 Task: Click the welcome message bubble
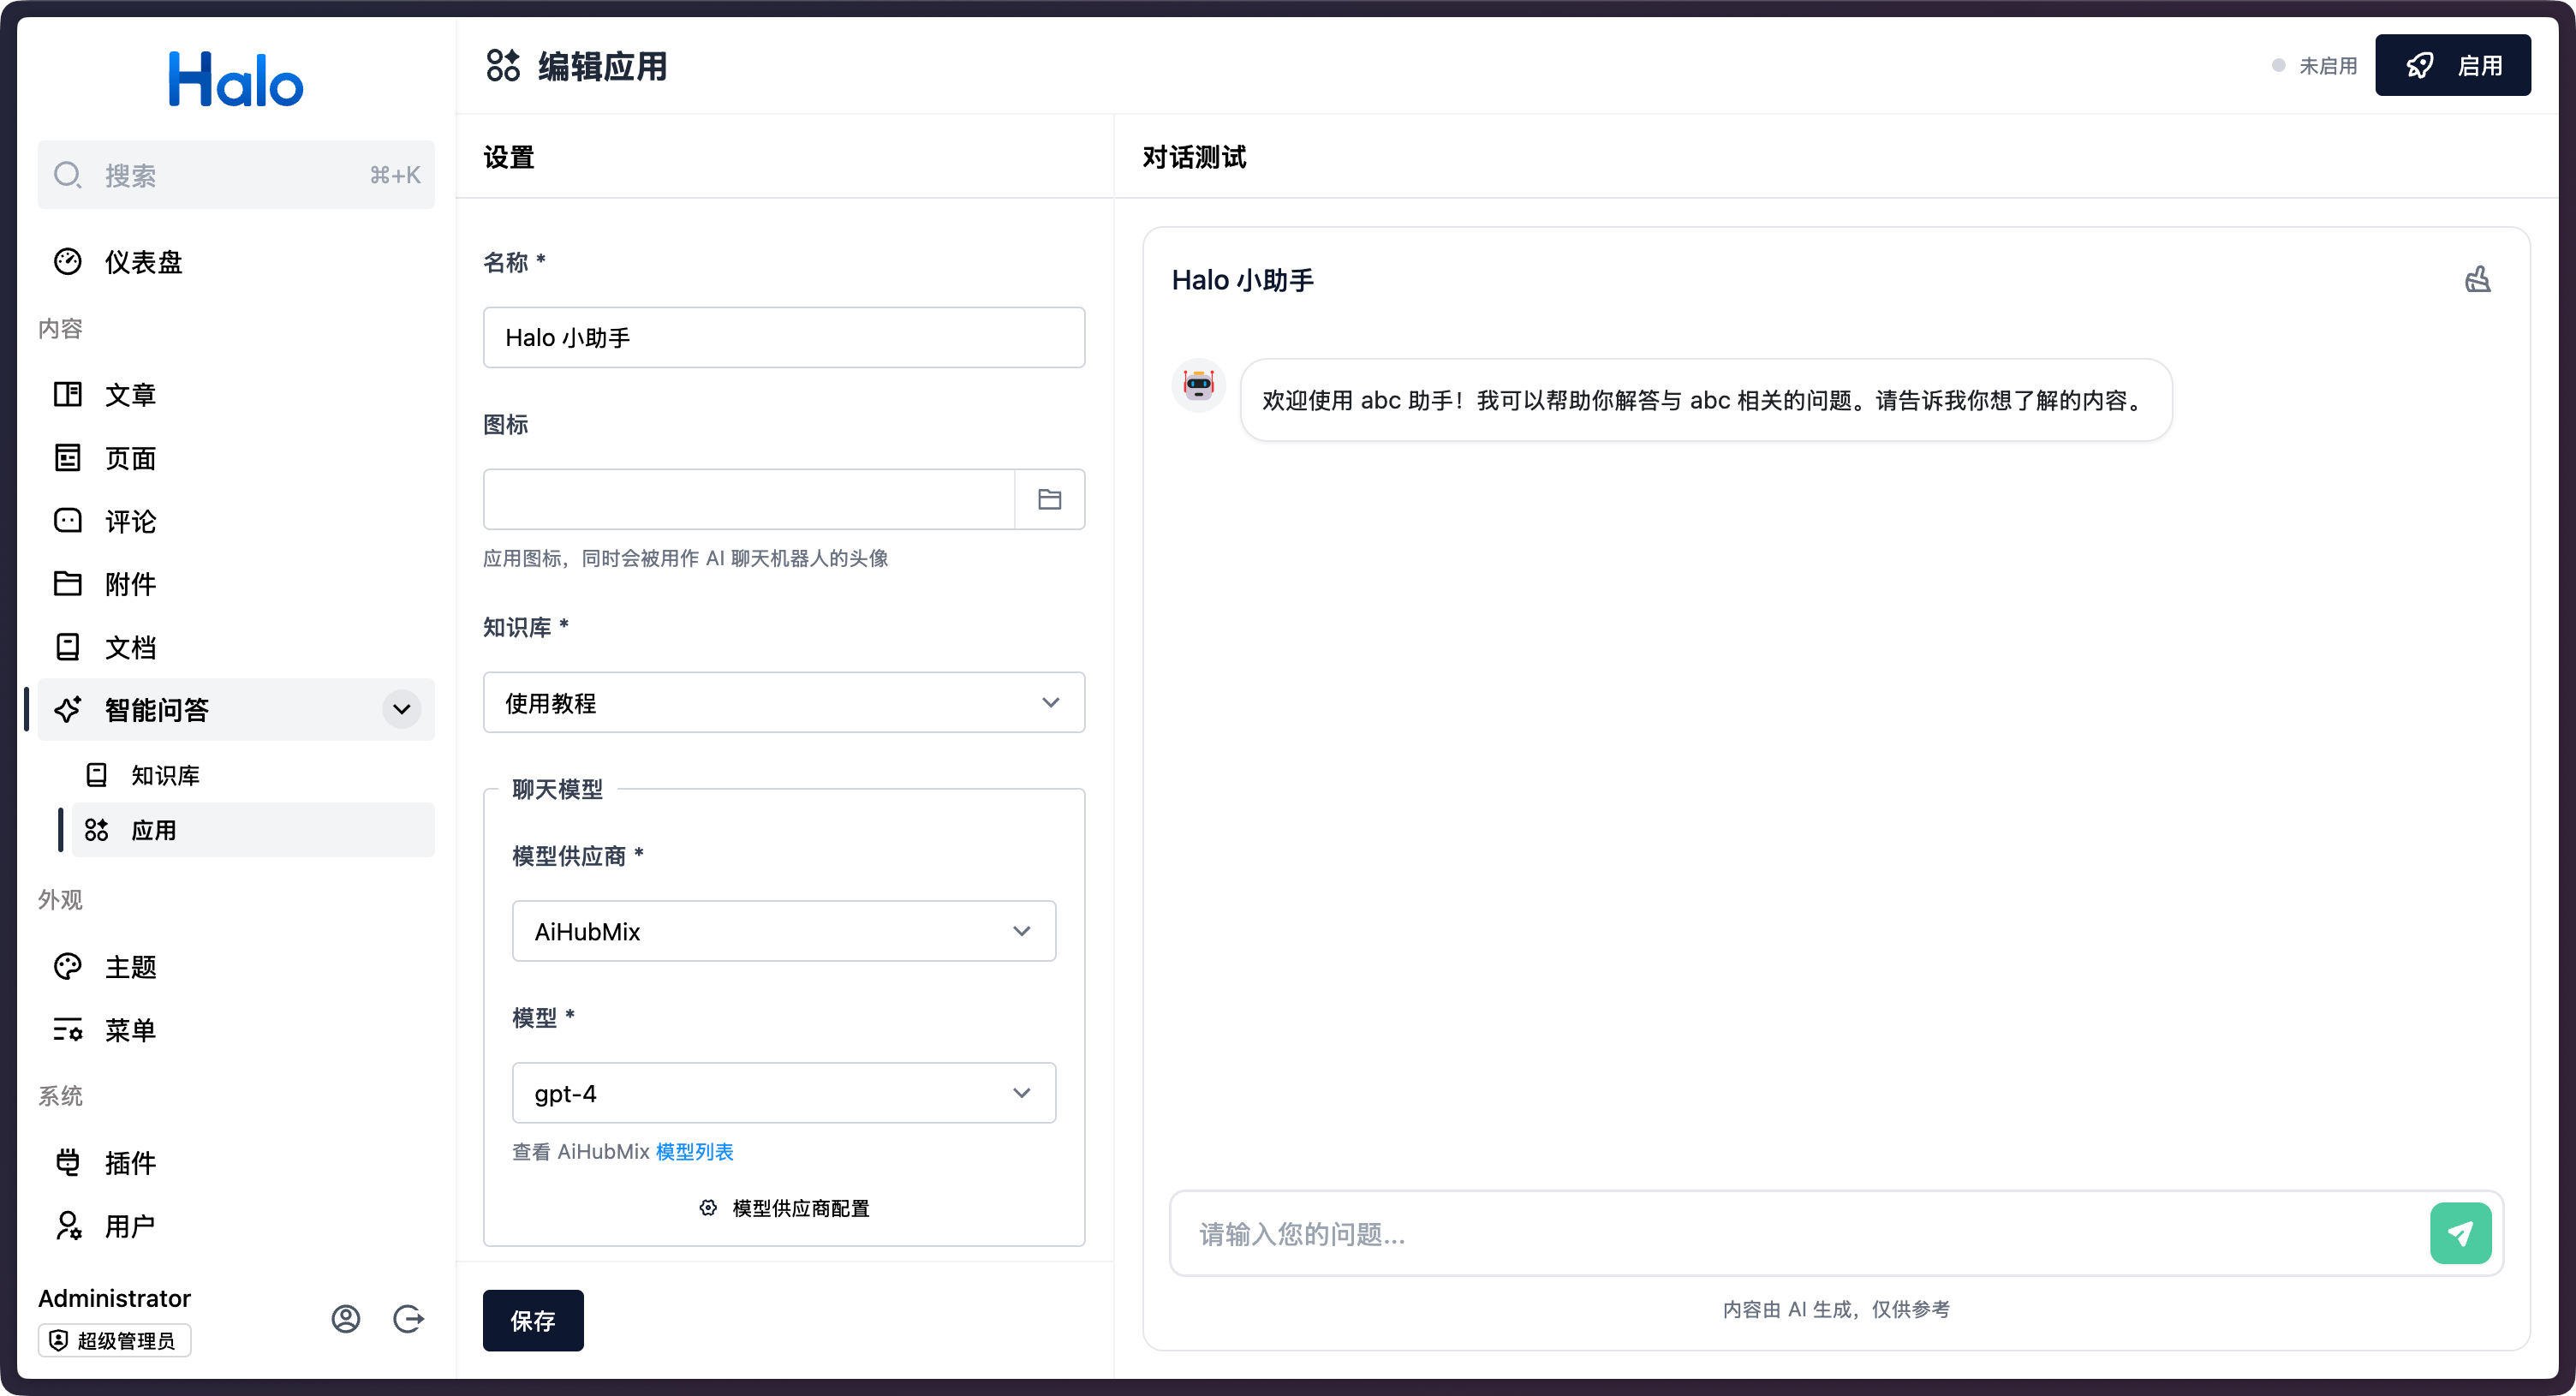[x=1706, y=400]
